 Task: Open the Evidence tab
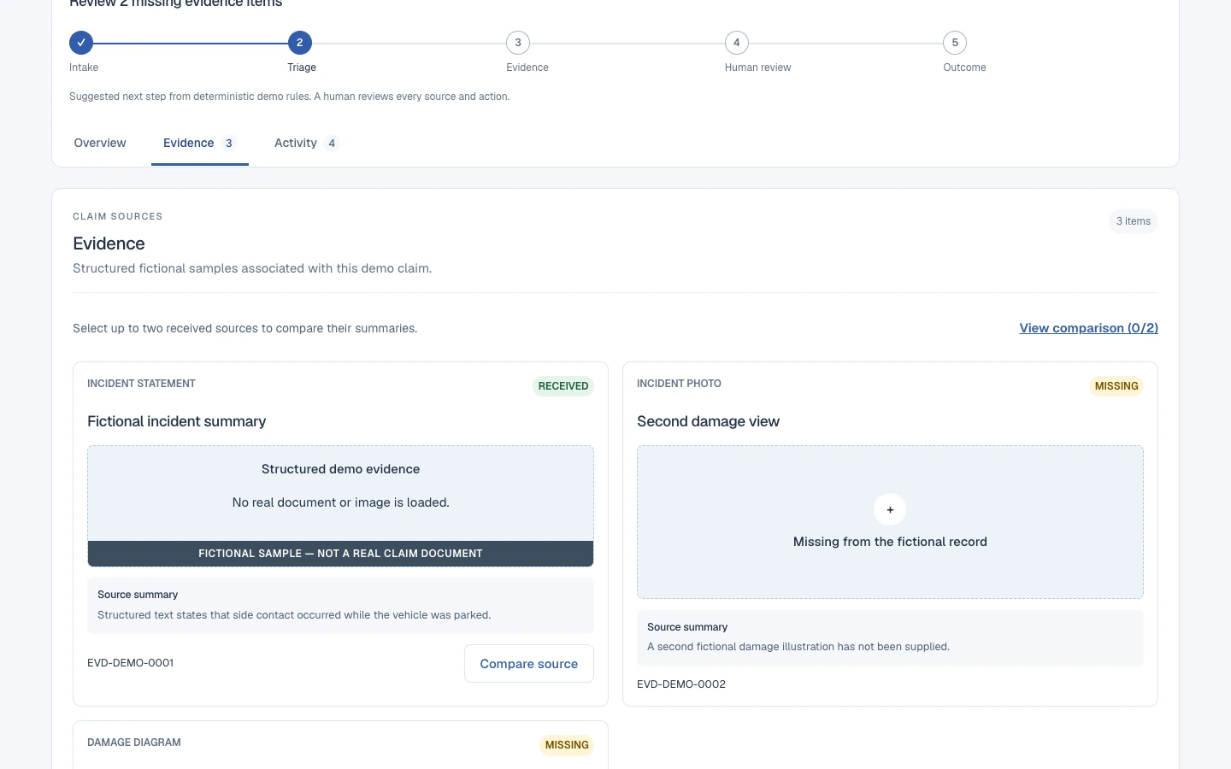(200, 143)
